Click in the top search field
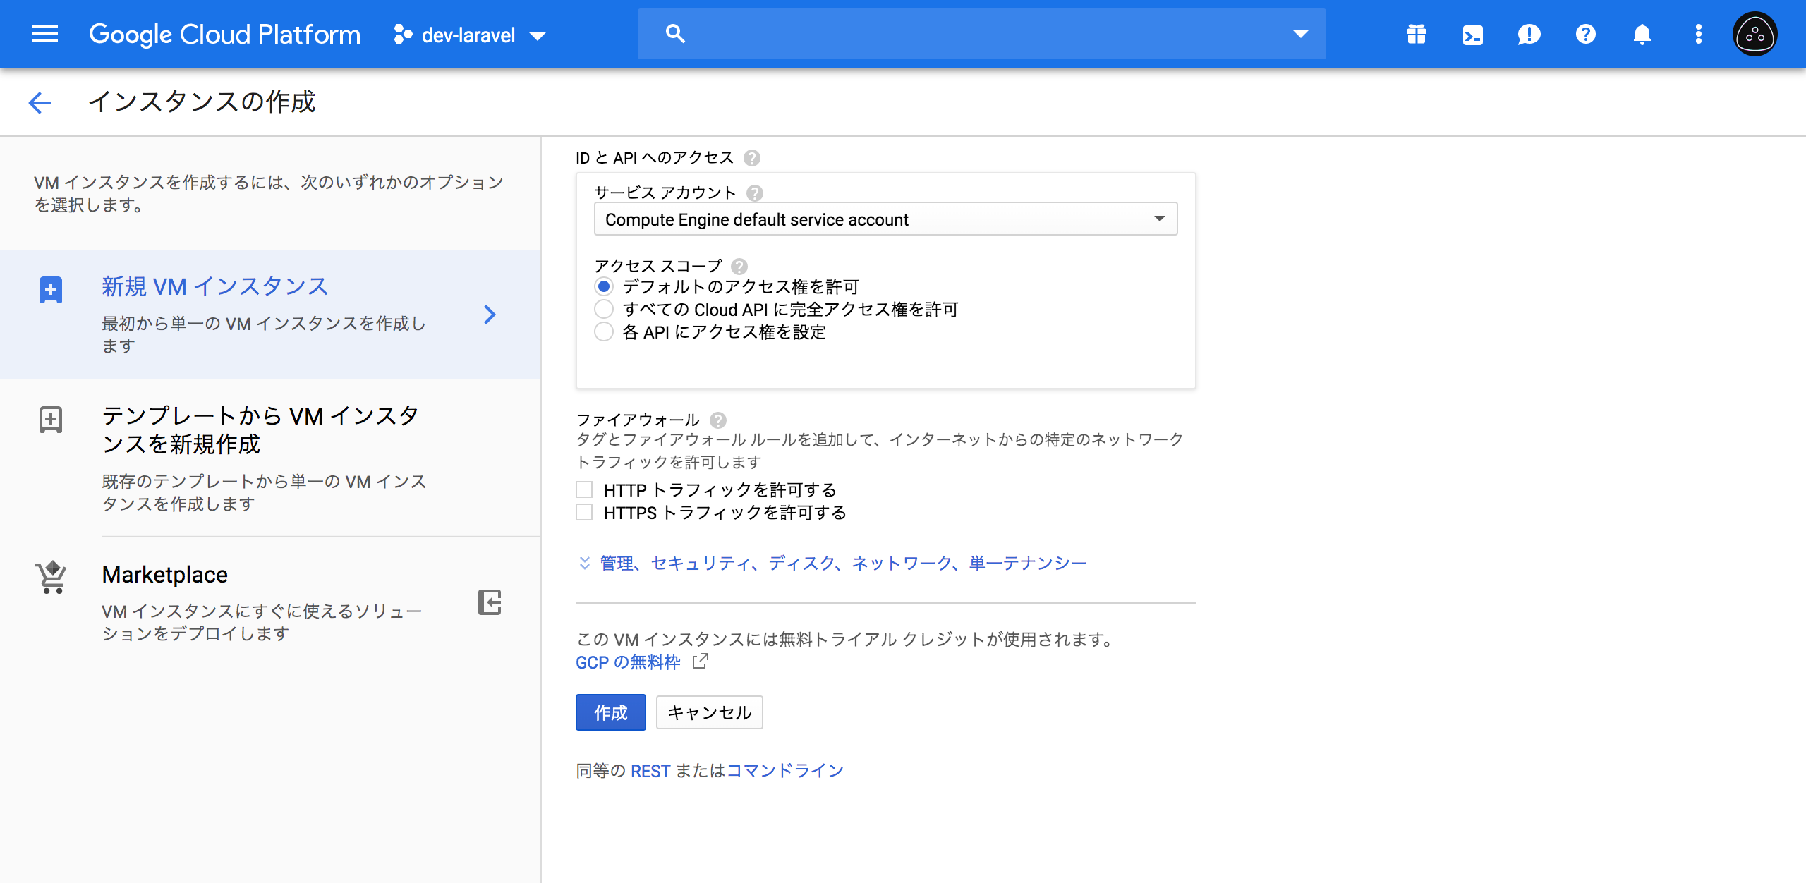 click(981, 34)
